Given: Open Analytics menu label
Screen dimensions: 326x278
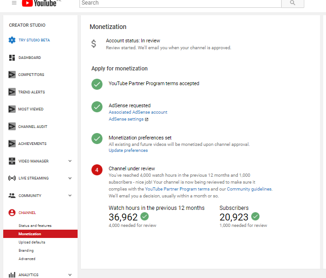Looking at the screenshot, I should [29, 275].
